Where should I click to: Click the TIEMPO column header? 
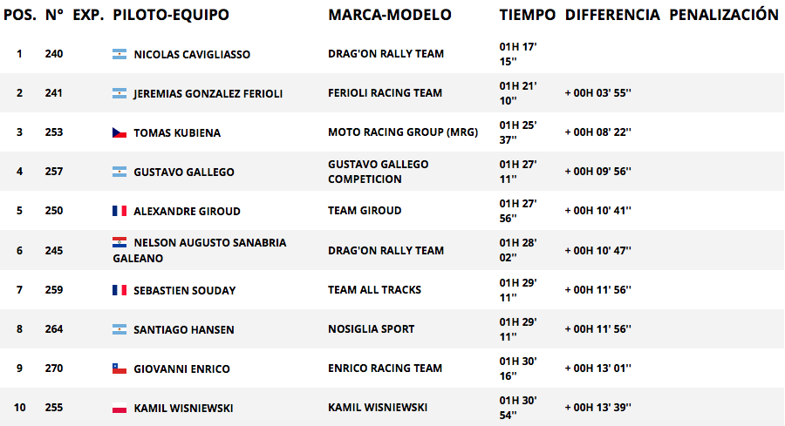(x=527, y=15)
